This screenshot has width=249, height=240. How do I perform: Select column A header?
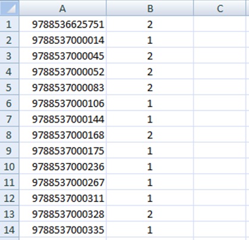[62, 8]
